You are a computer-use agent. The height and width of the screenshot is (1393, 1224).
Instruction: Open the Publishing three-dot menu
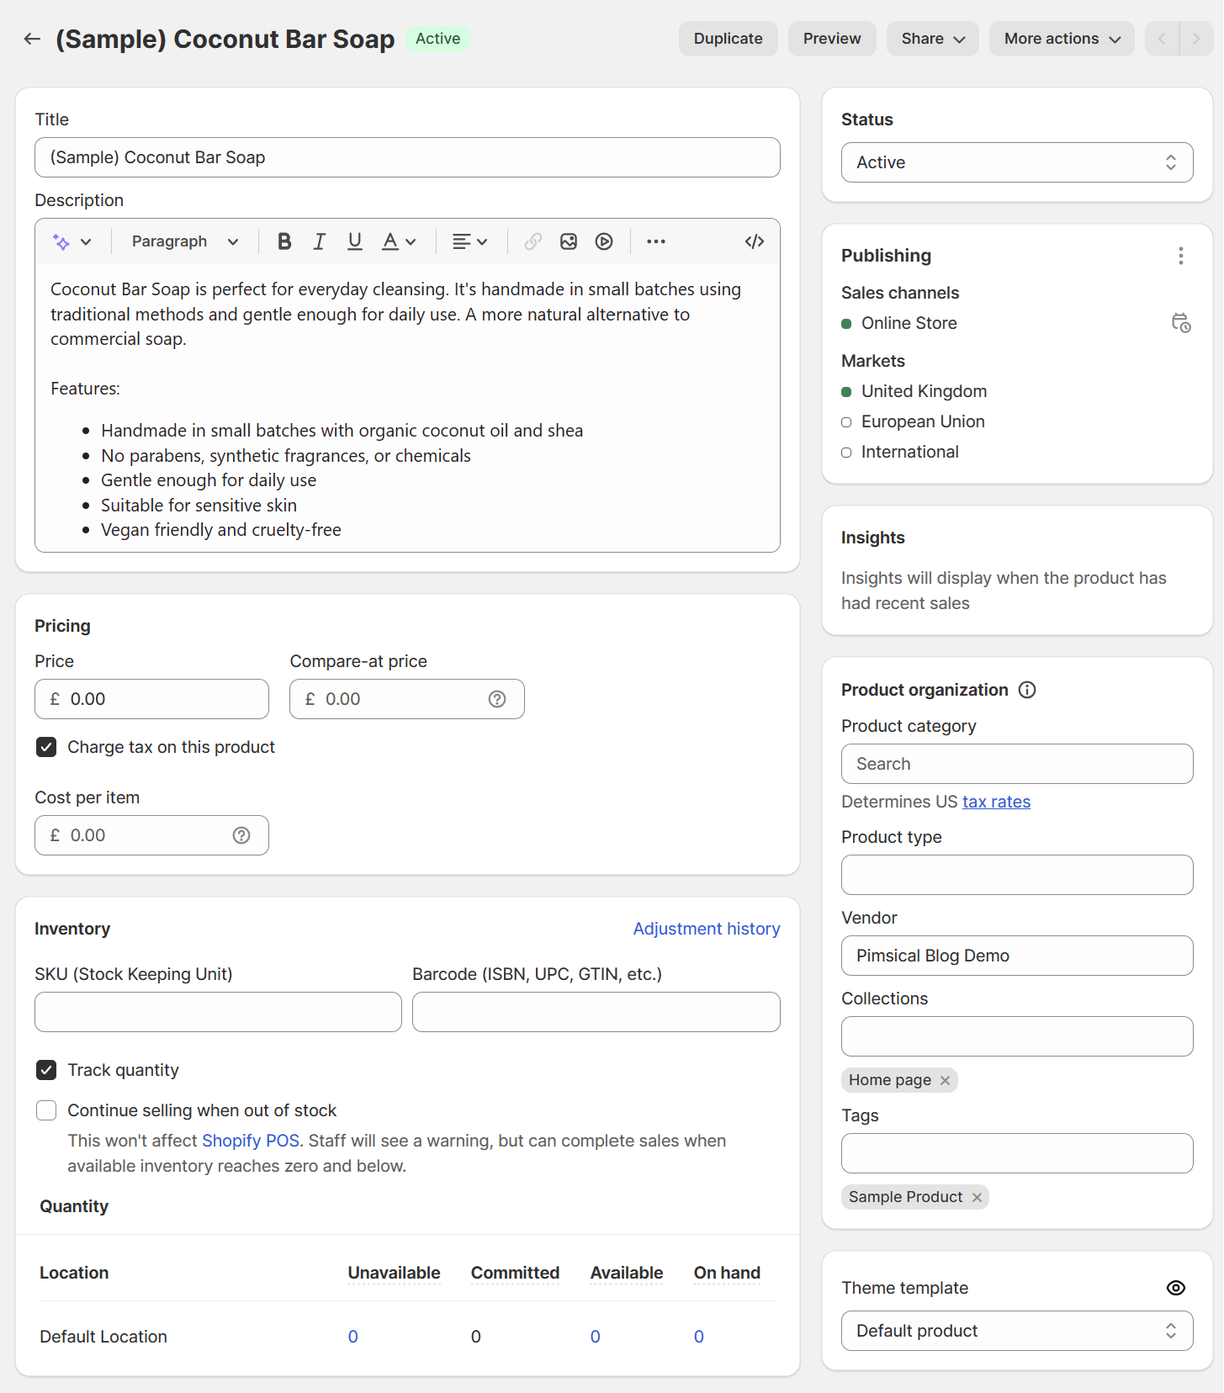click(x=1181, y=256)
